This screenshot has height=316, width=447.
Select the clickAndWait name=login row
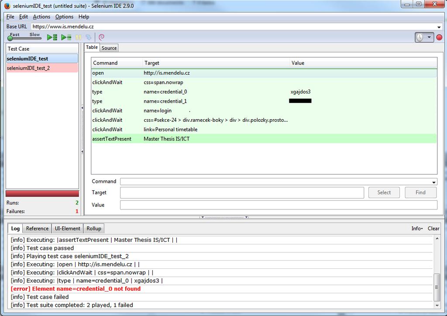click(264, 110)
